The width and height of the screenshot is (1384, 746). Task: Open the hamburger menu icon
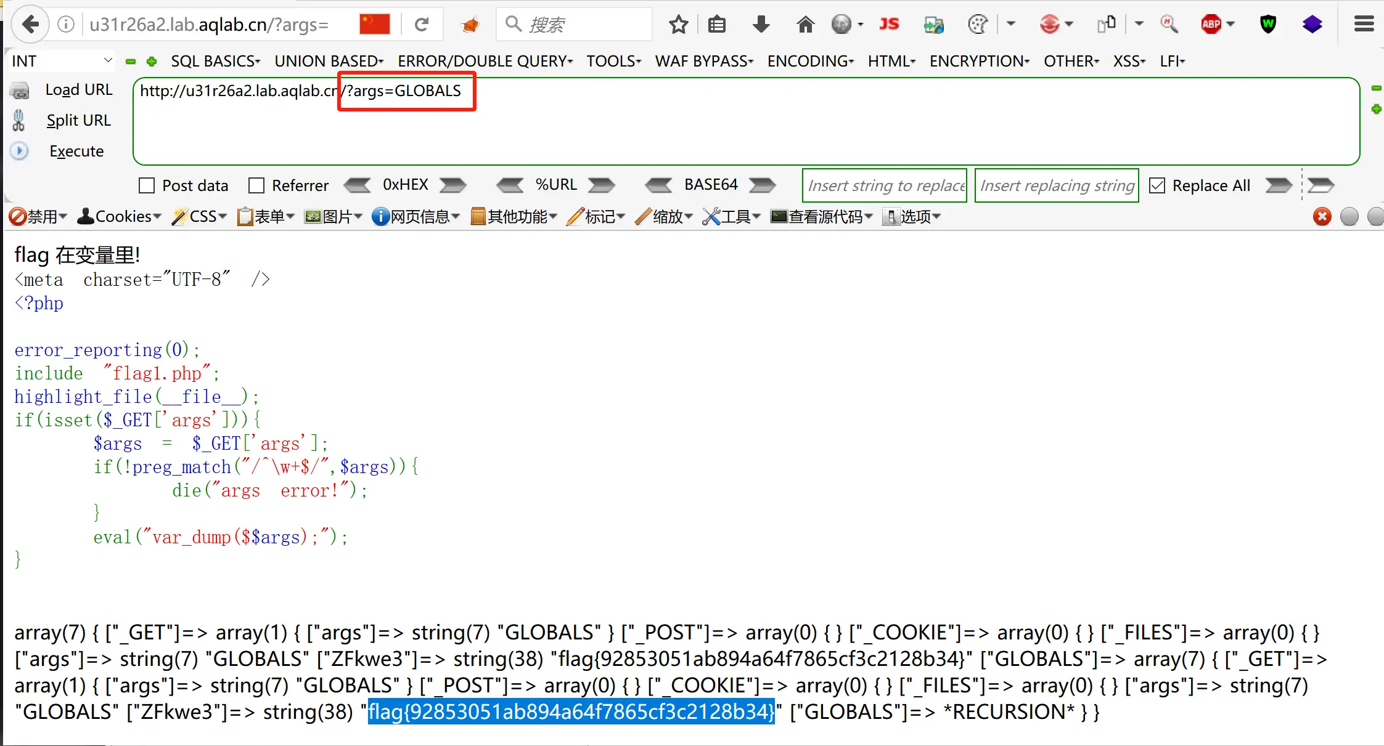coord(1364,25)
